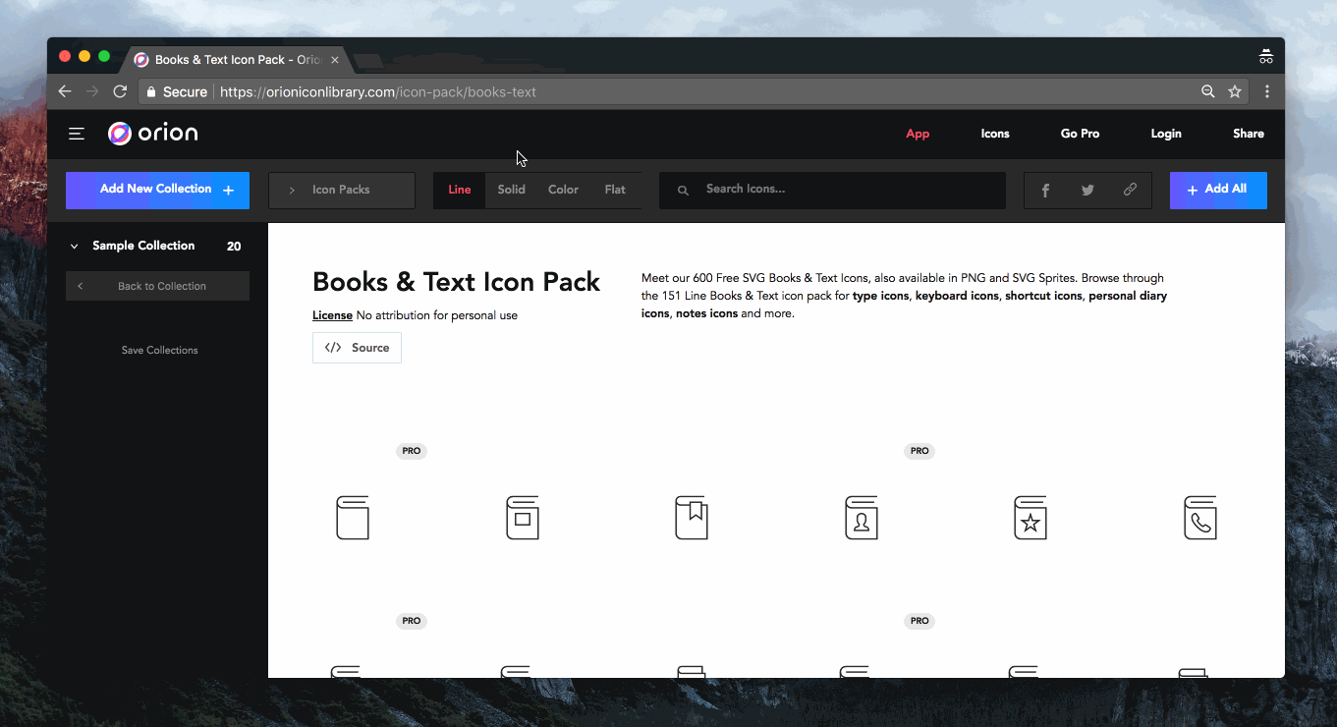Screen dimensions: 1337x727
Task: Reload the current page
Action: pos(120,91)
